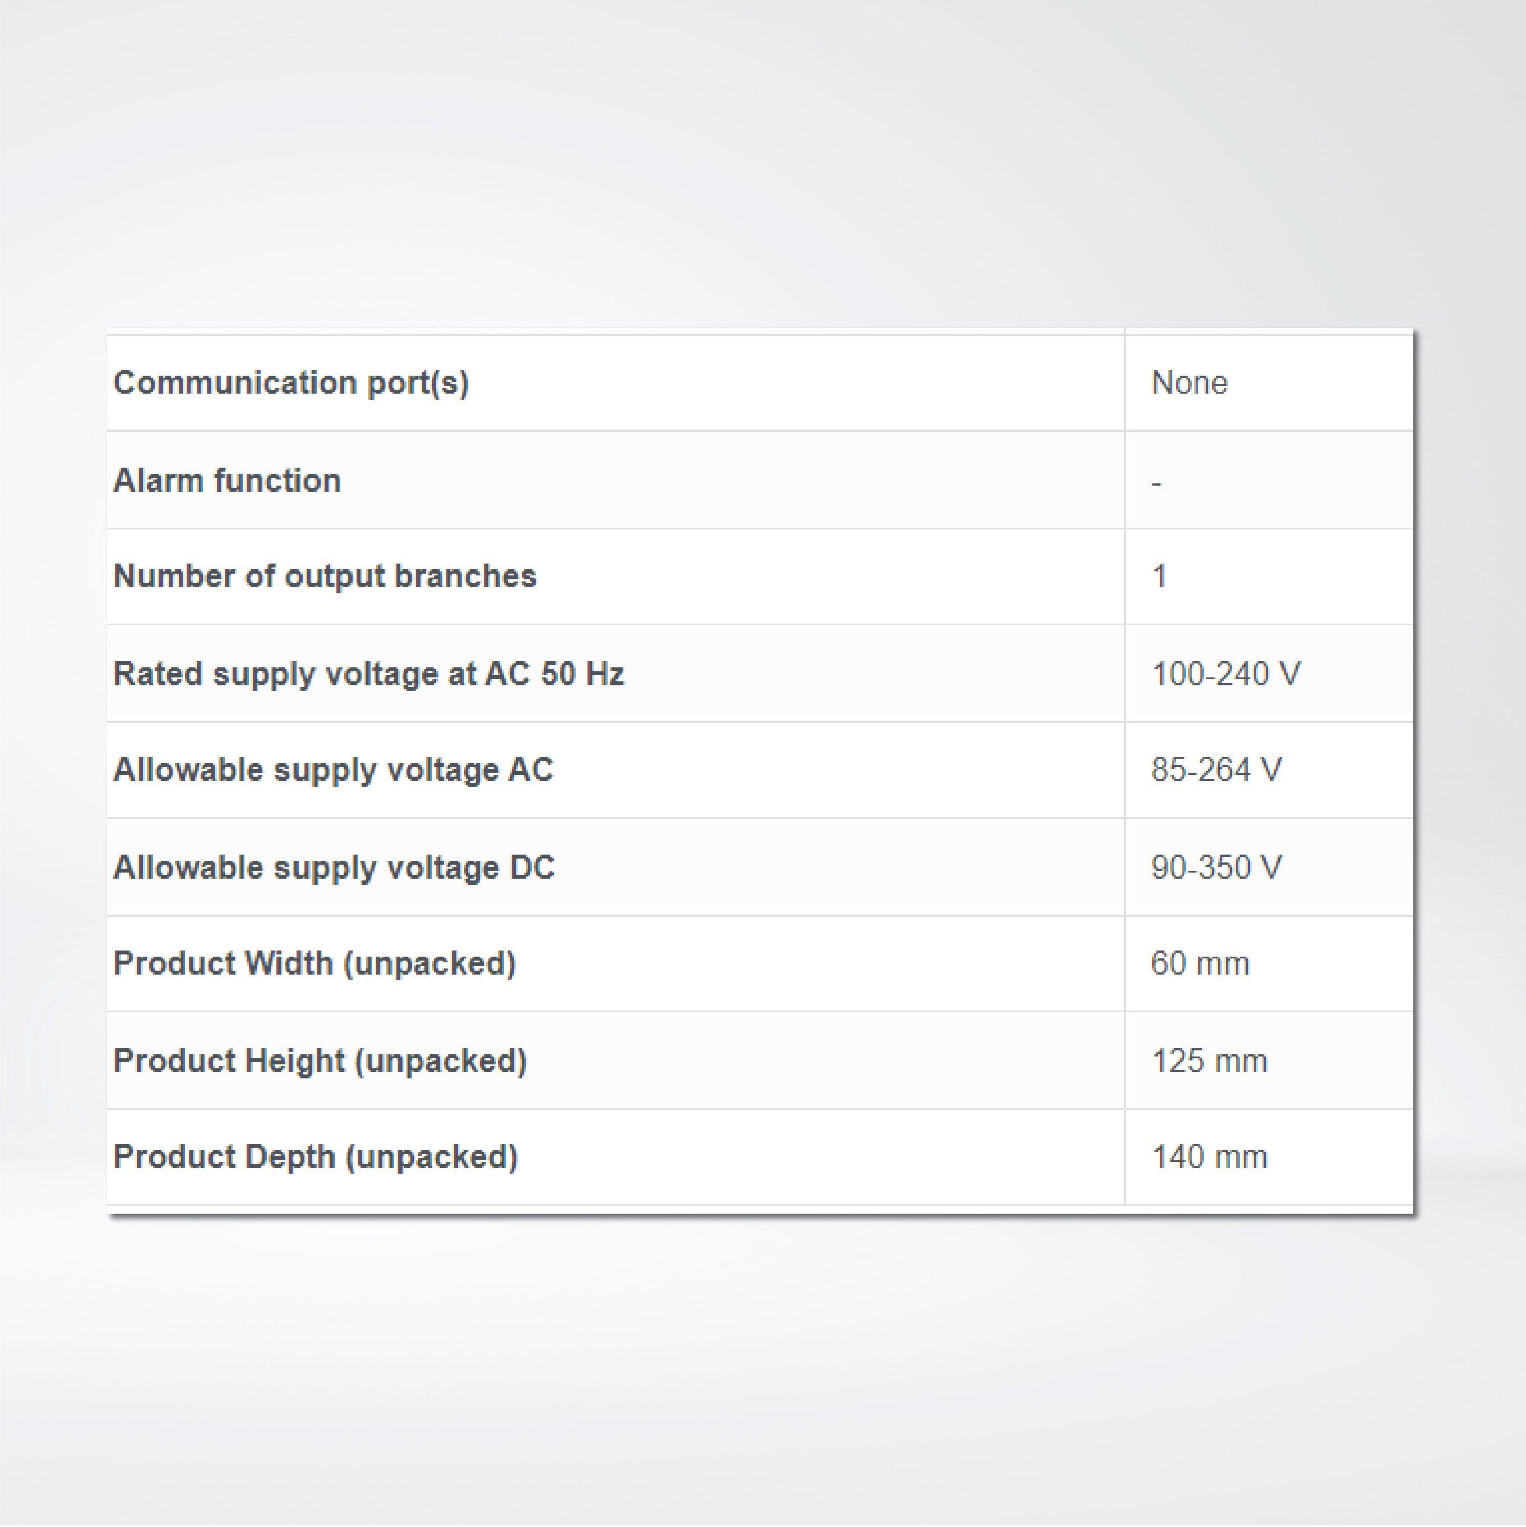The image size is (1526, 1527).
Task: Select 'Number of output branches' label
Action: 325,577
